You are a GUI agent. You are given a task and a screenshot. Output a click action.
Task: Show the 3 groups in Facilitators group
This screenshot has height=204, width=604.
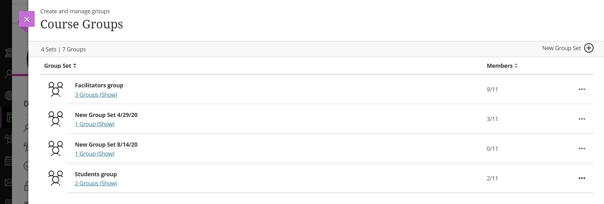(x=96, y=95)
